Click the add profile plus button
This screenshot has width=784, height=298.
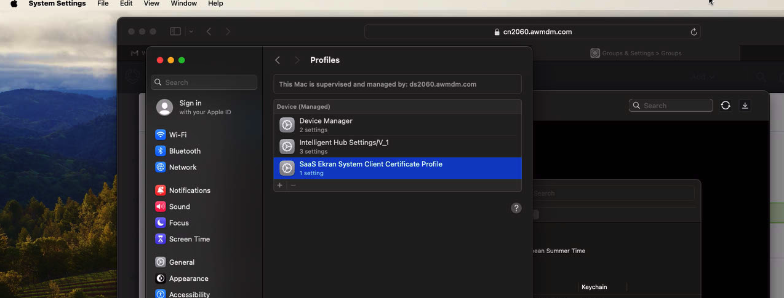[x=280, y=185]
